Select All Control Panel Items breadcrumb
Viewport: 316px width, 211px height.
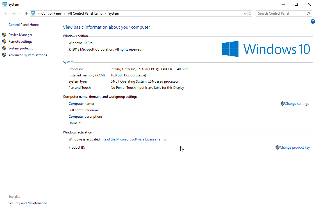coord(85,13)
